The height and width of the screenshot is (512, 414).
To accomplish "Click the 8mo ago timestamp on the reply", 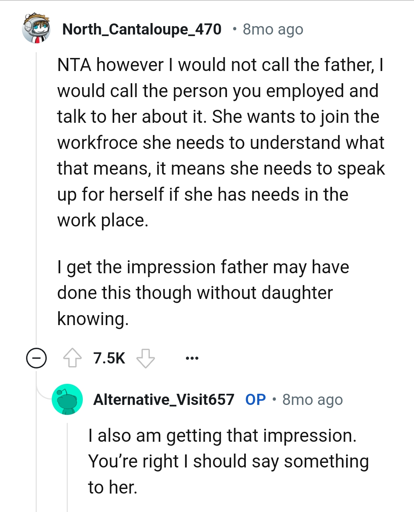I will point(313,399).
